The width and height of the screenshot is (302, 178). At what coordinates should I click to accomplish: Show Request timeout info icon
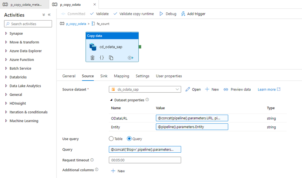tap(92, 160)
